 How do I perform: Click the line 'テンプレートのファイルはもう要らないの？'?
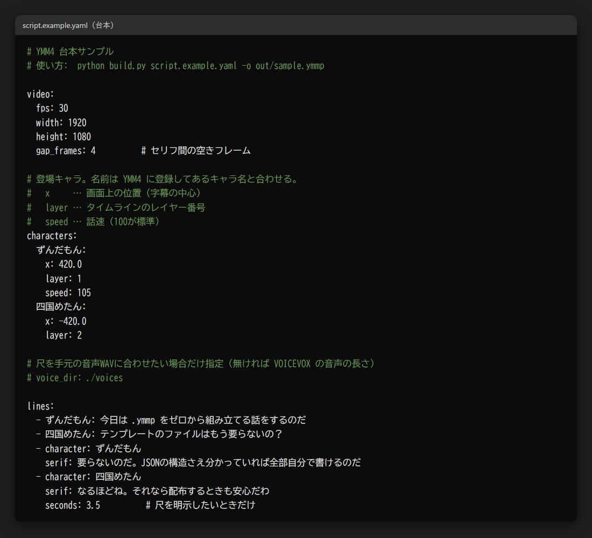[x=159, y=434]
